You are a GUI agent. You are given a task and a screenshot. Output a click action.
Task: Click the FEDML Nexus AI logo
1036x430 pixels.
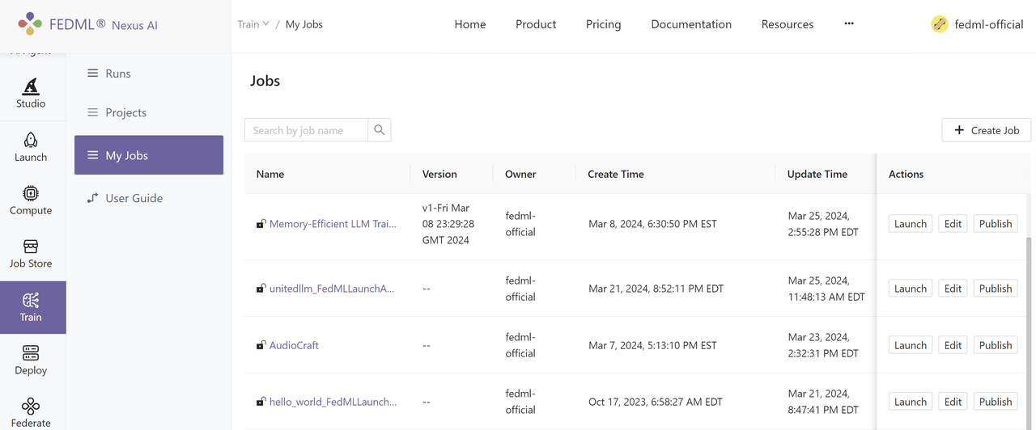(87, 24)
